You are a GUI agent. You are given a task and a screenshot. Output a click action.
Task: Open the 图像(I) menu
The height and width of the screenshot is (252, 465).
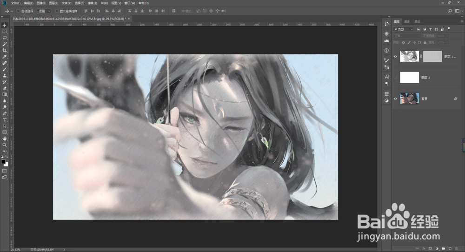click(x=41, y=3)
